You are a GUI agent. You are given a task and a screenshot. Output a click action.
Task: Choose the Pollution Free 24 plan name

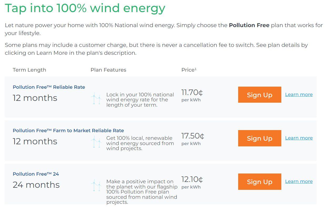coord(36,174)
